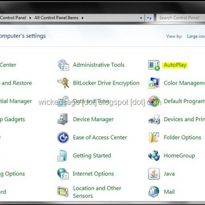Open the Java link
This screenshot has width=205, height=205.
pyautogui.click(x=169, y=174)
